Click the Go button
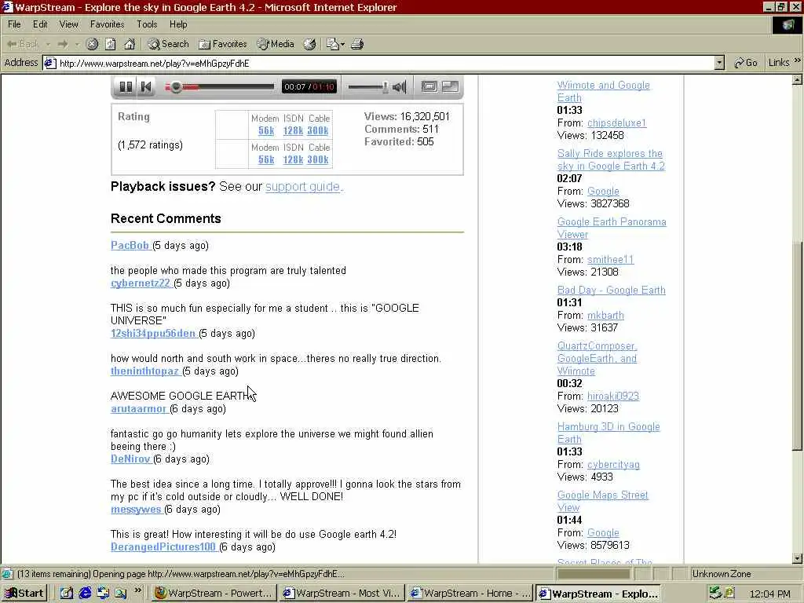Viewport: 804px width, 603px height. point(746,63)
